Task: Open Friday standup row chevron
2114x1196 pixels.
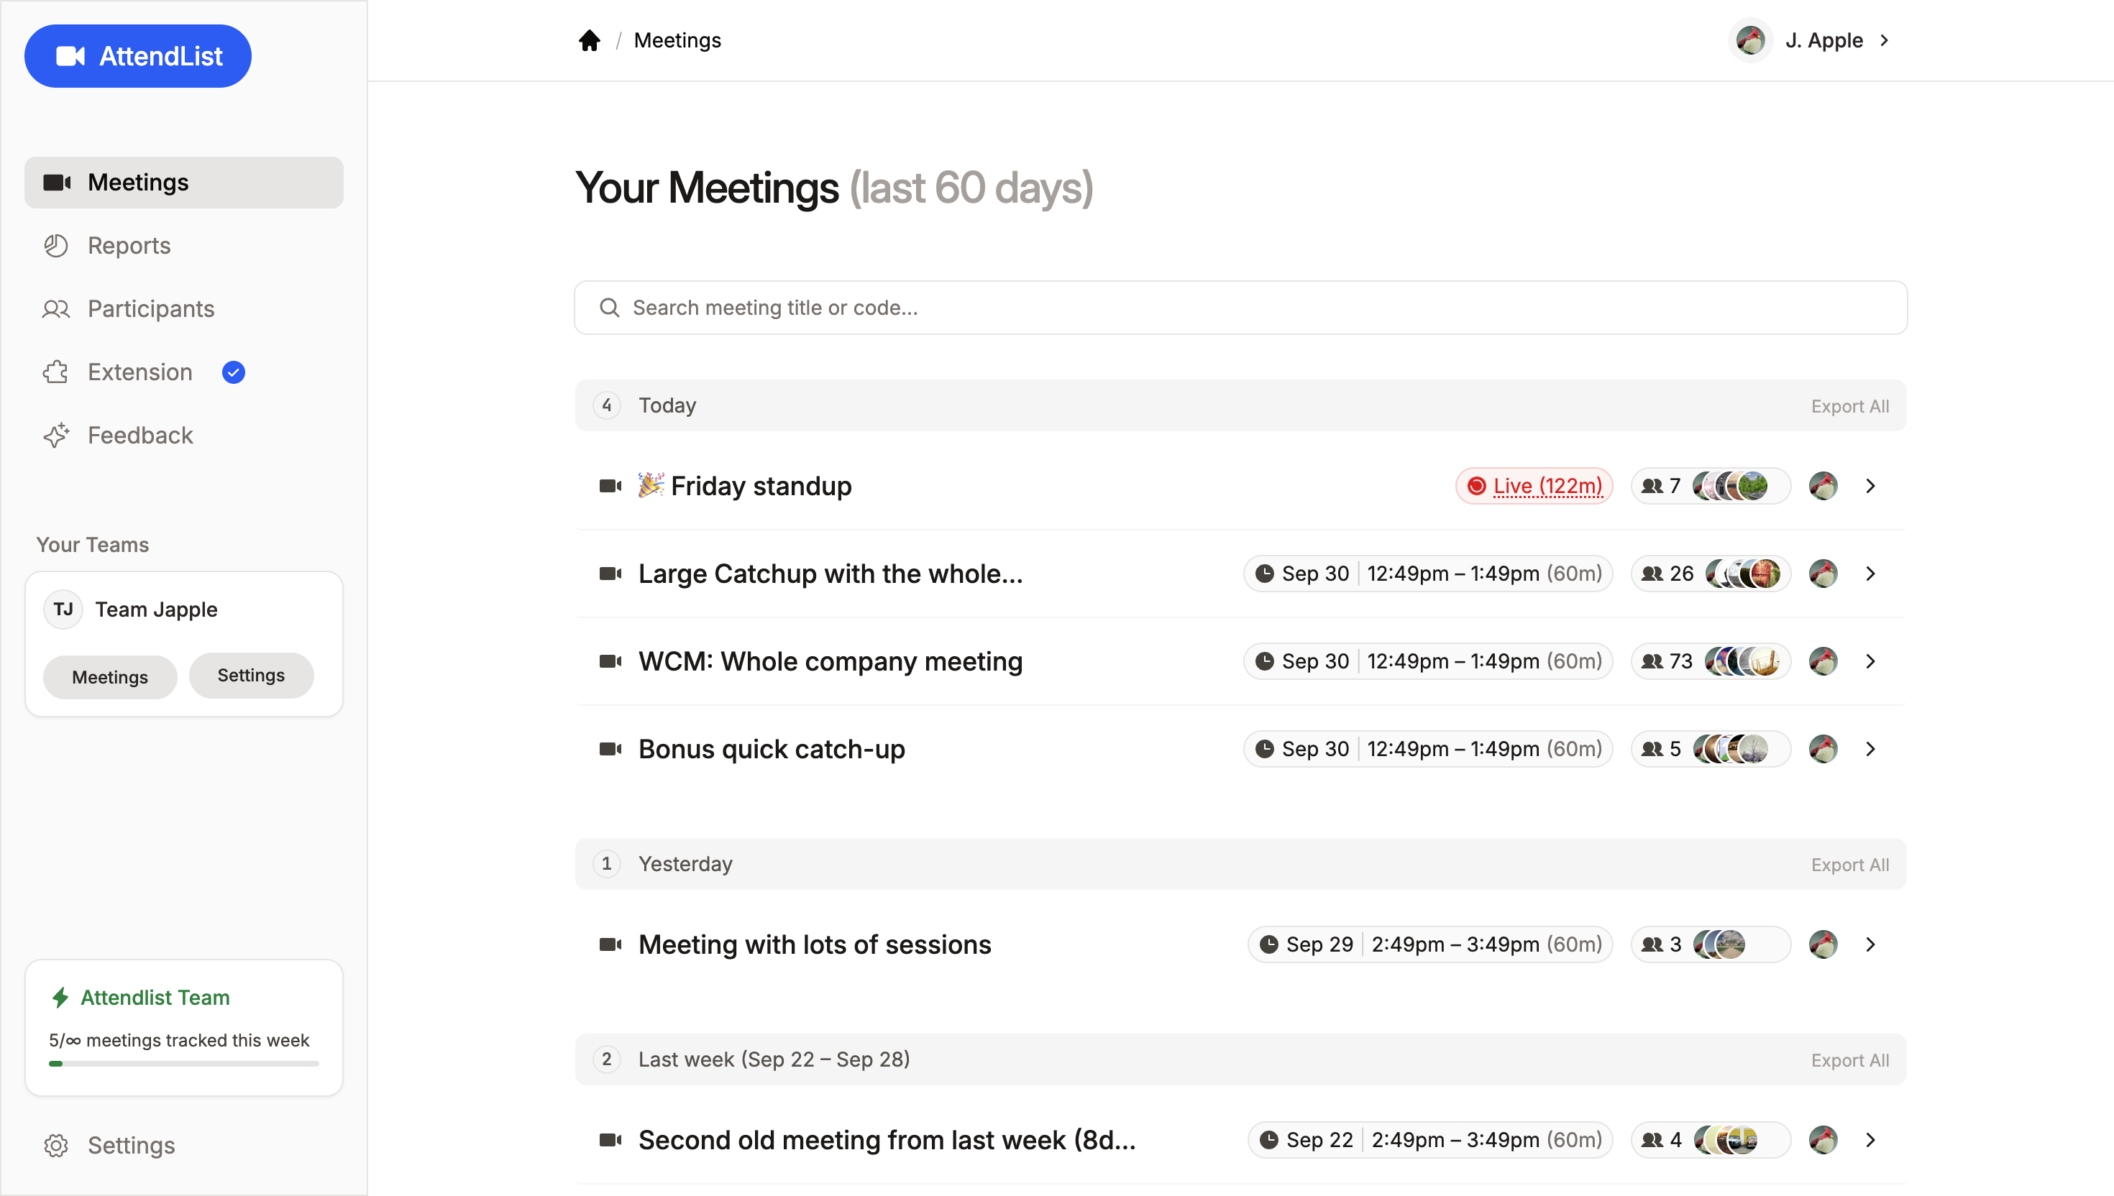Action: 1870,485
